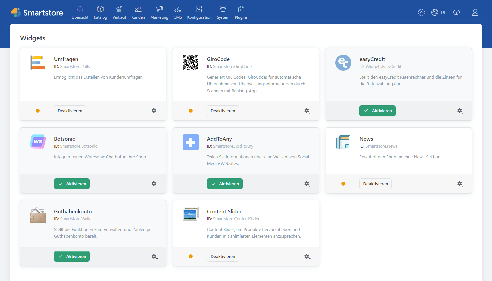The height and width of the screenshot is (281, 492).
Task: Click the GiroCode QR code icon
Action: point(191,63)
